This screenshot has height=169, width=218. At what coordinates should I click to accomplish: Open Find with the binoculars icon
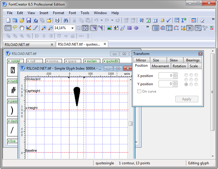coord(66,20)
